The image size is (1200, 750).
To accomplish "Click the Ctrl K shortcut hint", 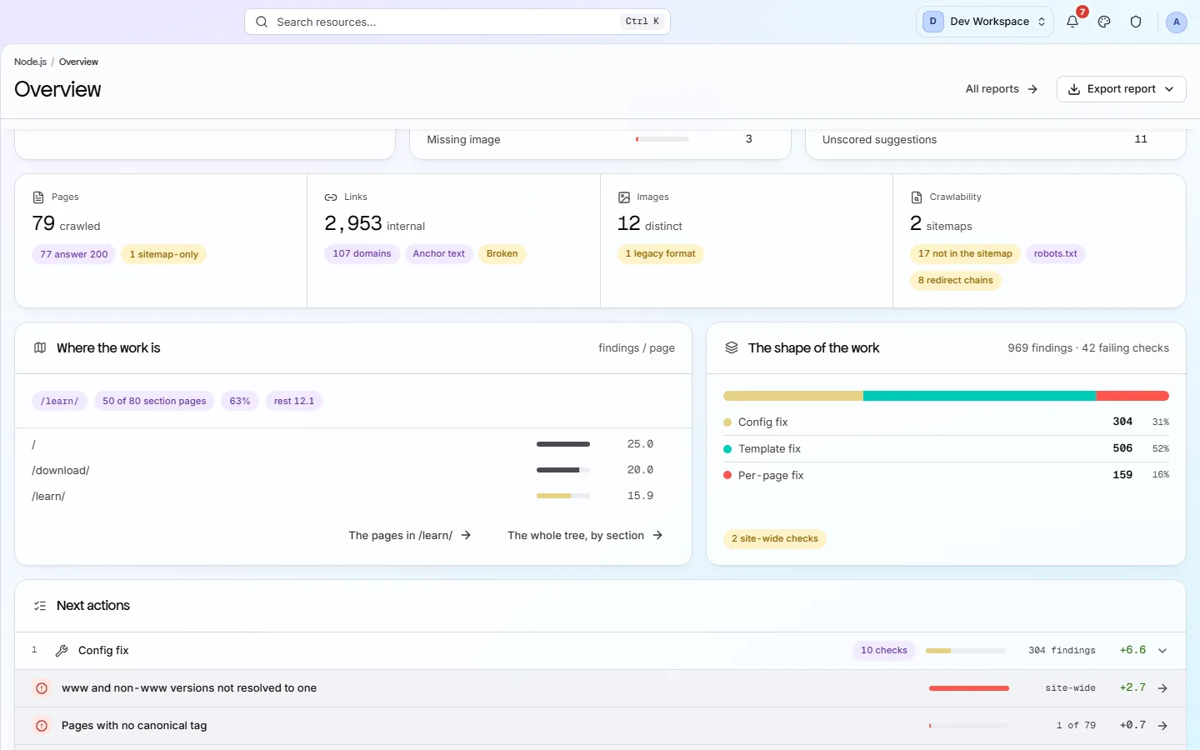I will click(x=642, y=22).
